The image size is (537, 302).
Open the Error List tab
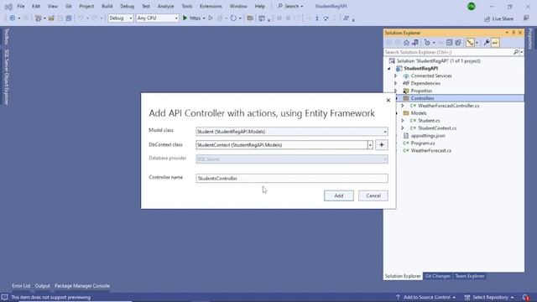21,286
